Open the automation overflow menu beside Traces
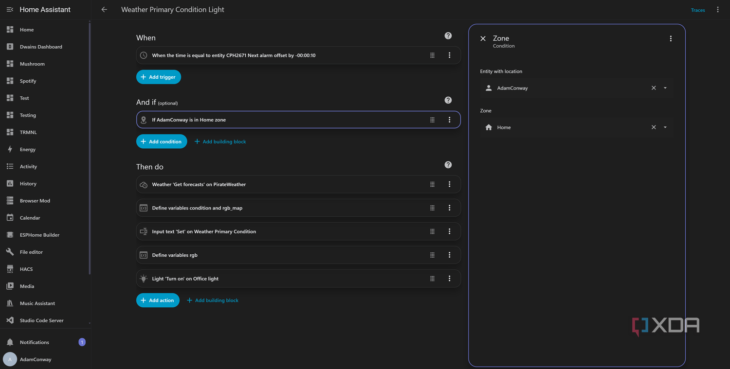730x369 pixels. (718, 10)
